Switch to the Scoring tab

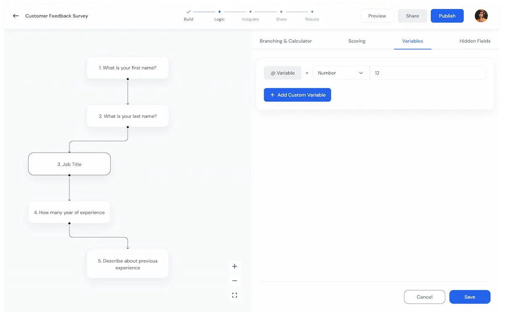(356, 41)
